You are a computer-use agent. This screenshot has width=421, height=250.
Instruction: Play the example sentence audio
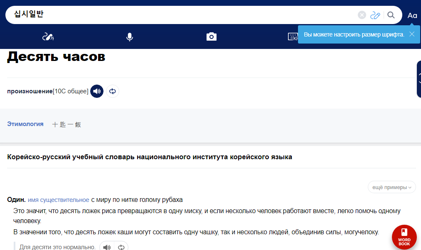click(107, 246)
